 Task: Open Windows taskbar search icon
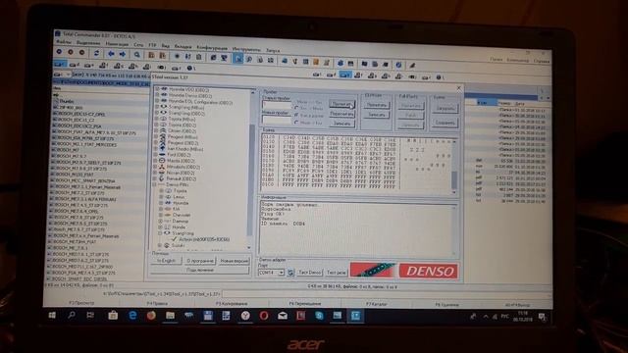pos(72,316)
